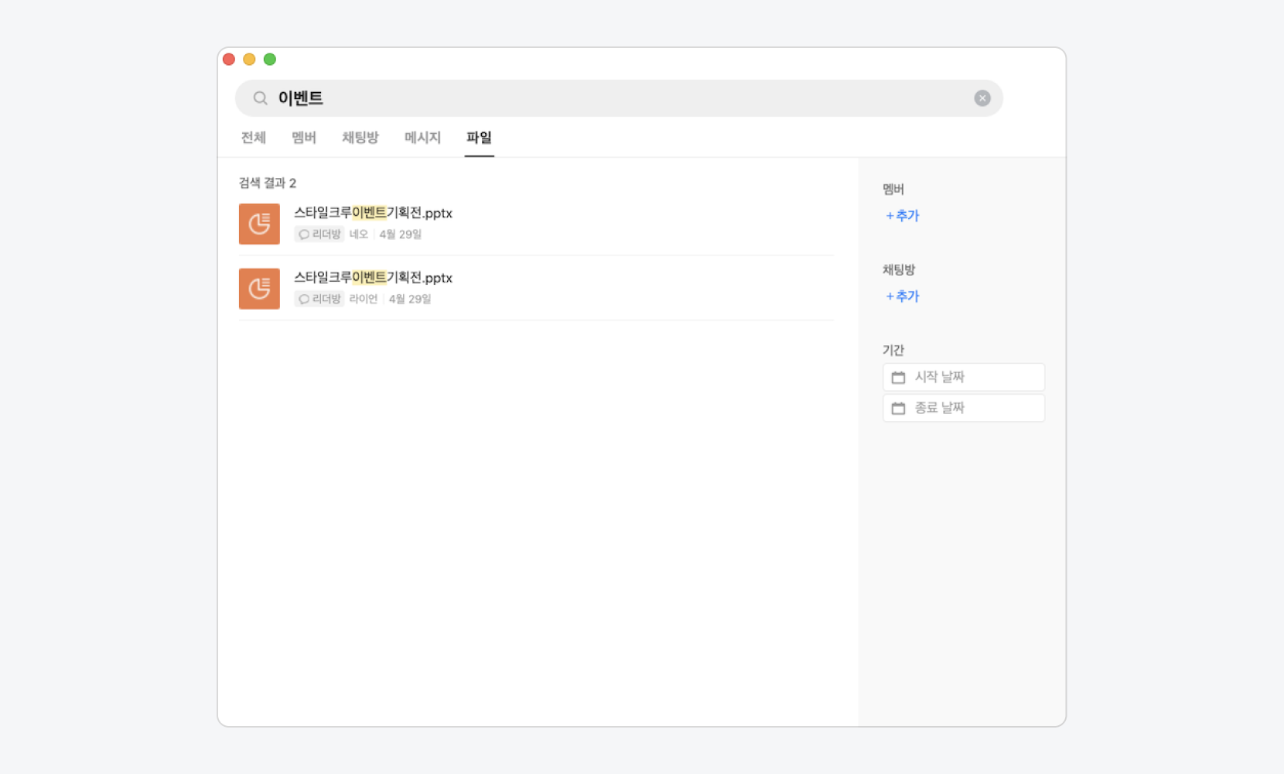
Task: Open the 종료 날짜 date picker field
Action: (x=963, y=408)
